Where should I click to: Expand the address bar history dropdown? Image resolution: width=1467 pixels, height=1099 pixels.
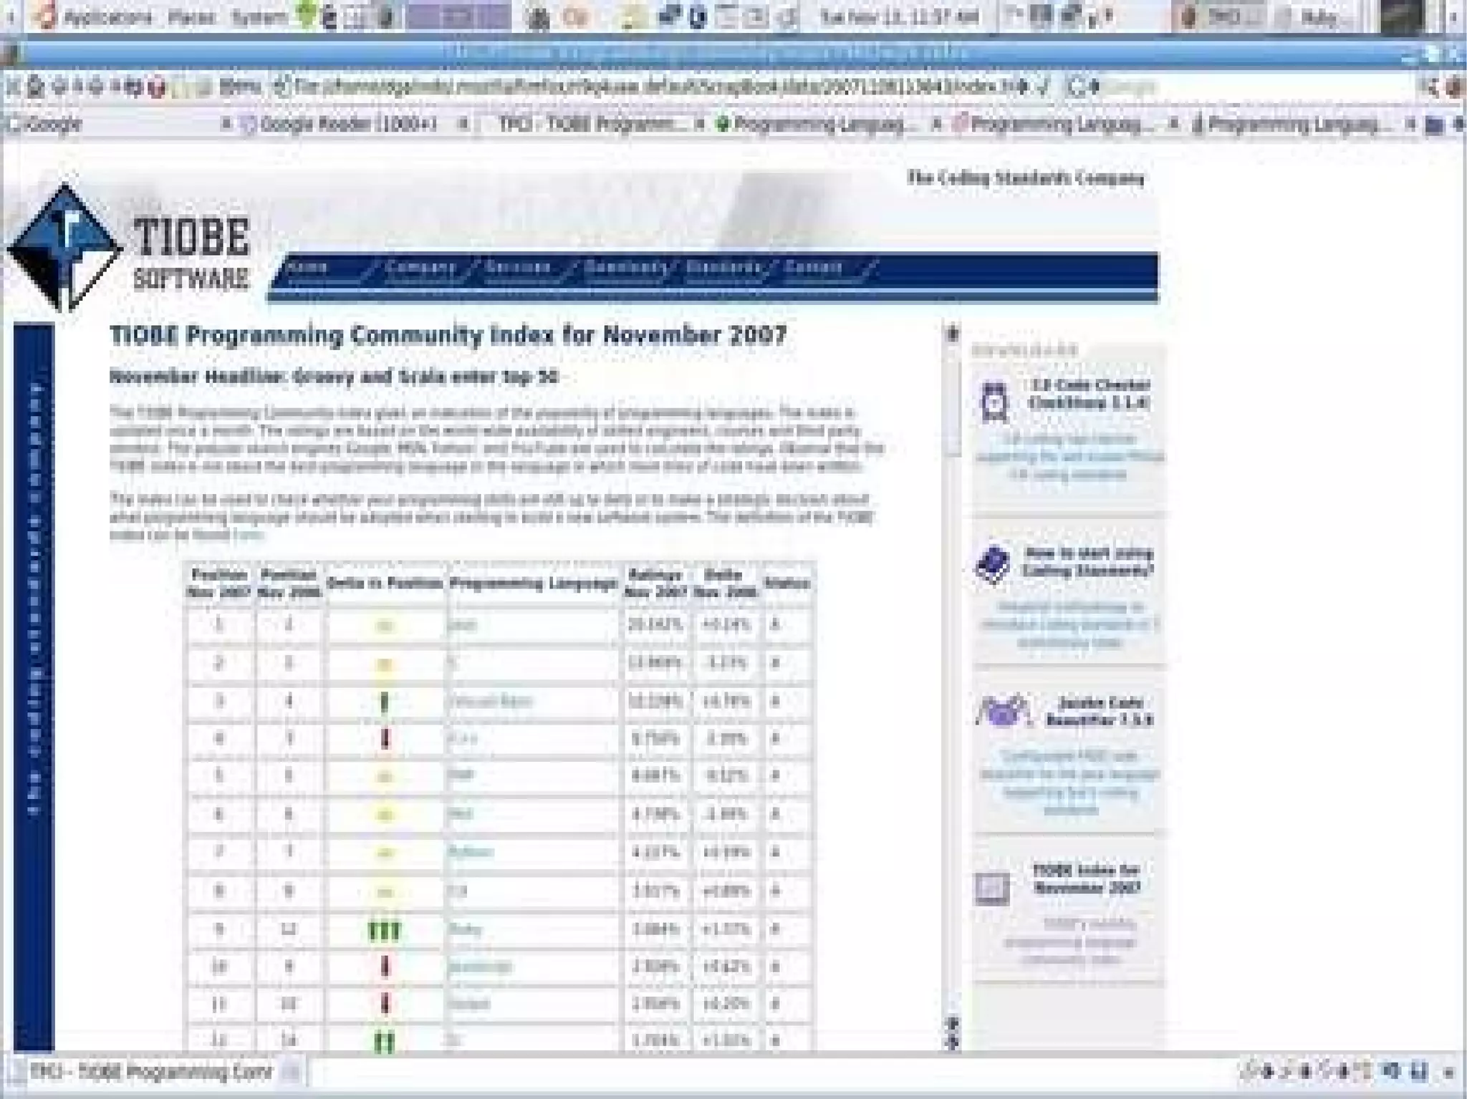pos(1023,87)
